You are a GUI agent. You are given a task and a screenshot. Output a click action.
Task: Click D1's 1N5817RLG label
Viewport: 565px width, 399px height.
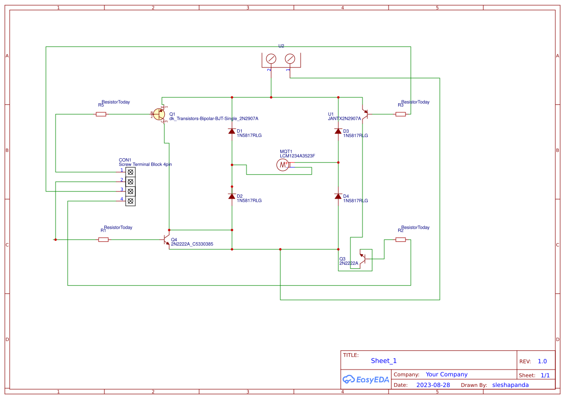[249, 136]
